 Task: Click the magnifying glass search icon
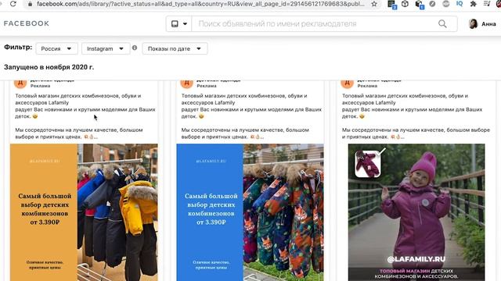(x=442, y=23)
